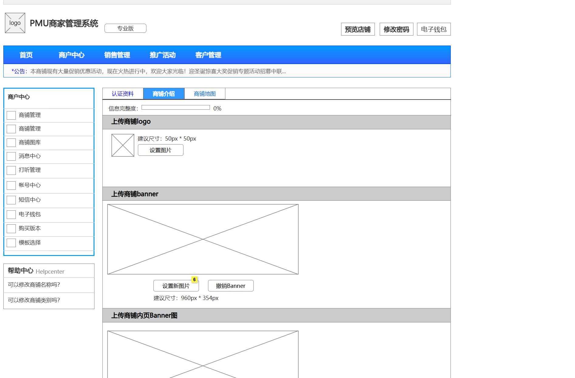Enable the 消息中心 checkbox
Screen dimensions: 575x378
click(11, 156)
